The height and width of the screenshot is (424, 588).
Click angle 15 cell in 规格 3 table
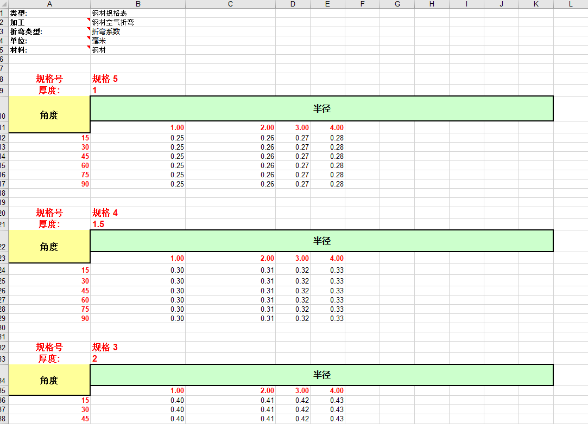(49, 400)
